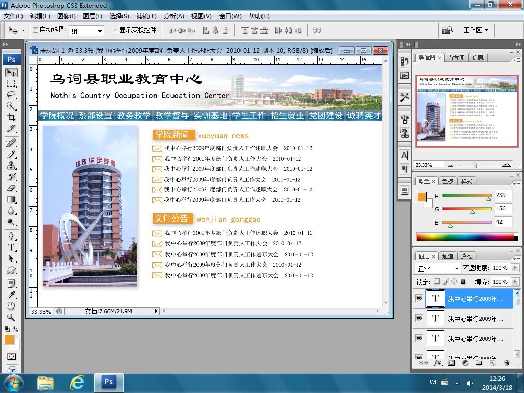Image resolution: width=524 pixels, height=393 pixels.
Task: Click the Add layer mask icon
Action: (451, 363)
